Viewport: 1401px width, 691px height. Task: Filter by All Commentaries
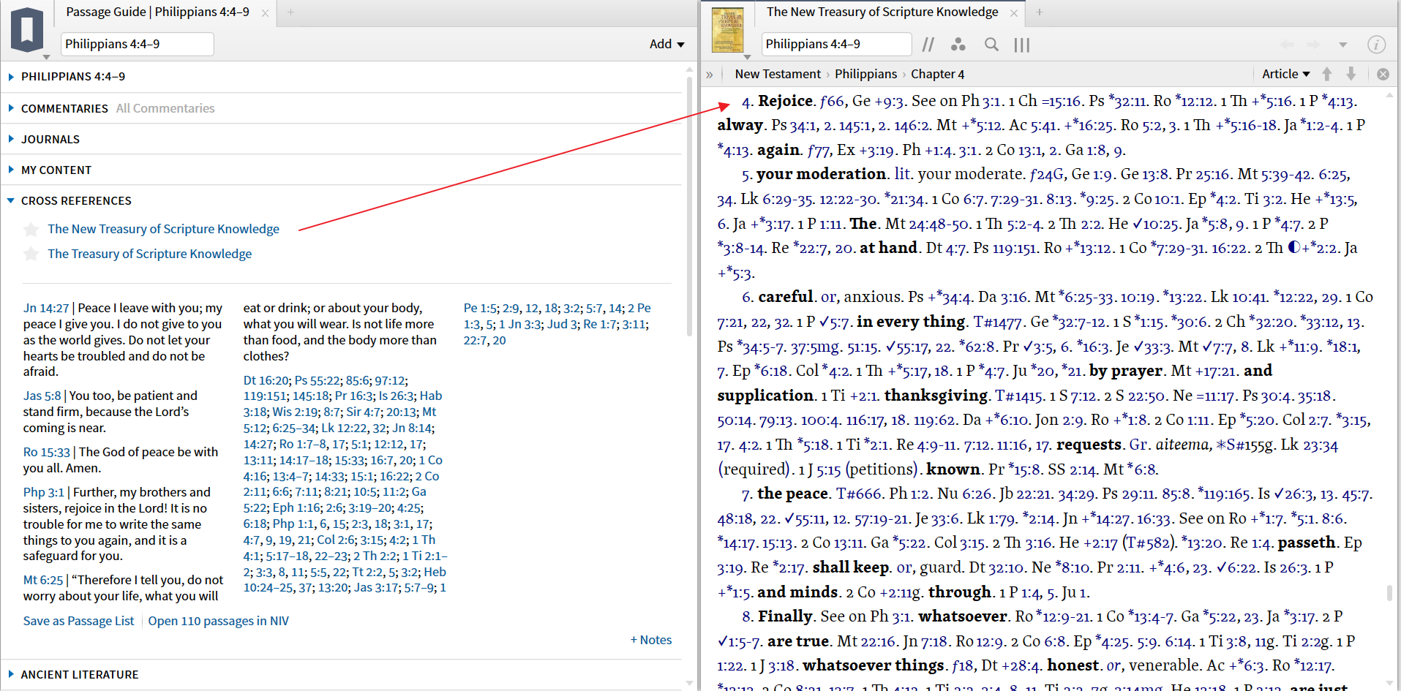pos(165,108)
